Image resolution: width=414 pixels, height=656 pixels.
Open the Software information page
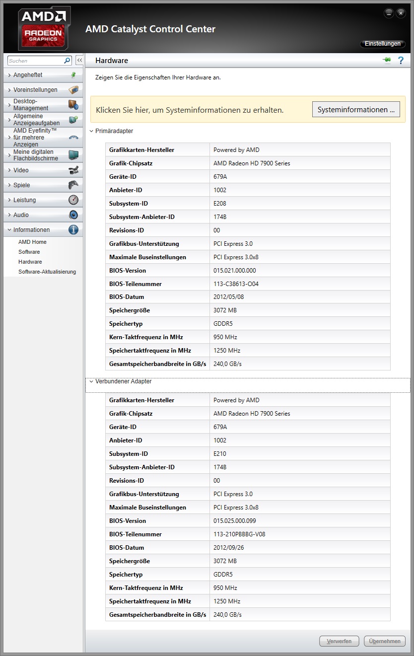click(29, 252)
